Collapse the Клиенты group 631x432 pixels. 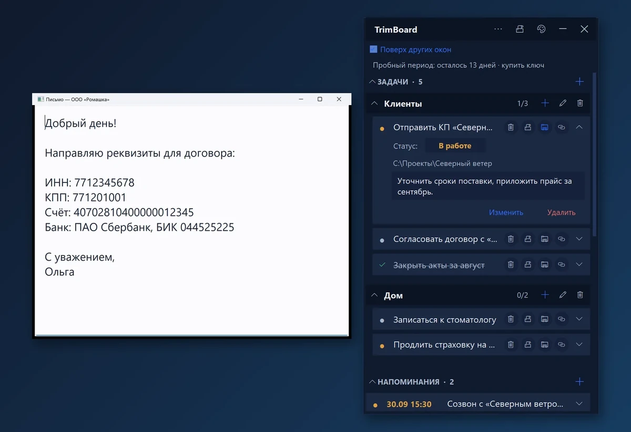pyautogui.click(x=374, y=104)
